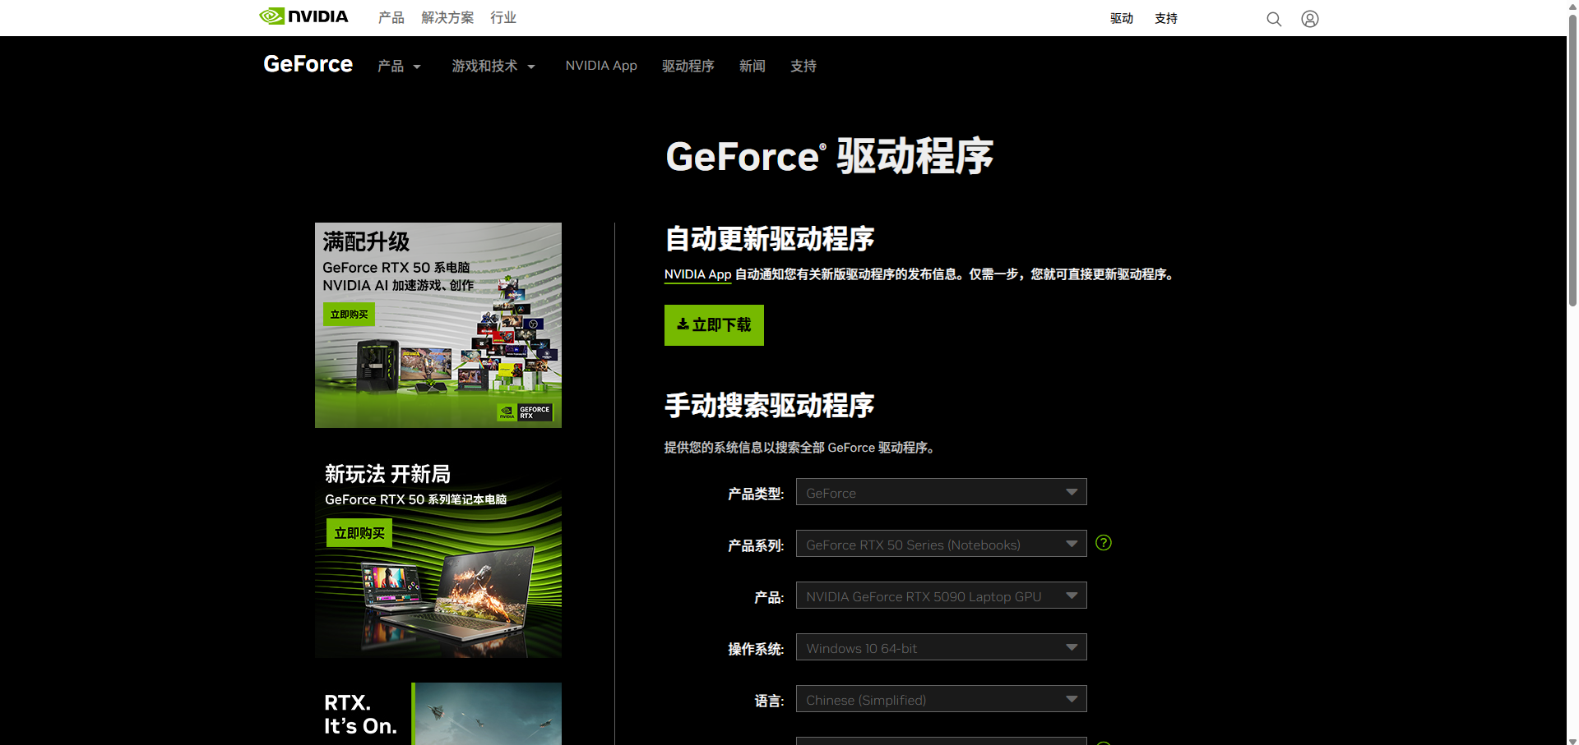
Task: Click the user account icon
Action: 1309,18
